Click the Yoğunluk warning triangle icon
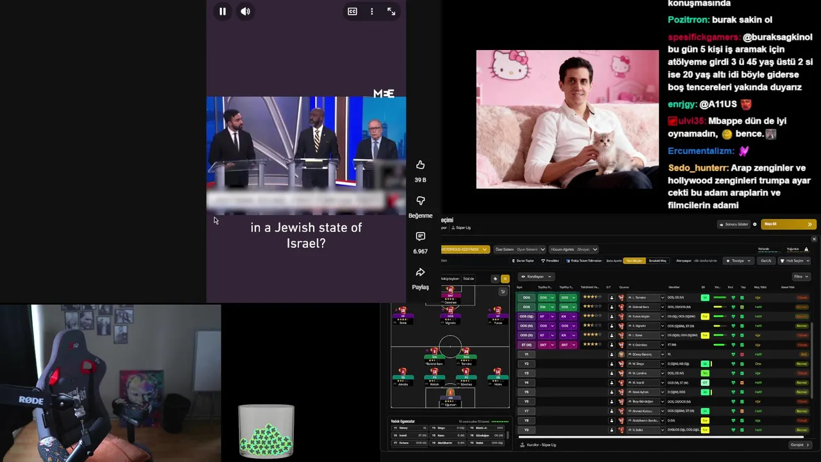The height and width of the screenshot is (462, 821). 806,249
